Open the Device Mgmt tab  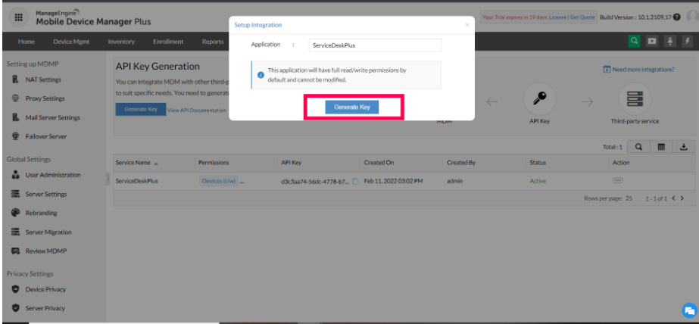71,42
